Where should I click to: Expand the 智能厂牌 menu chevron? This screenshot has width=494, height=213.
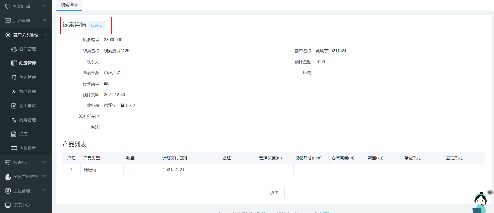click(44, 6)
